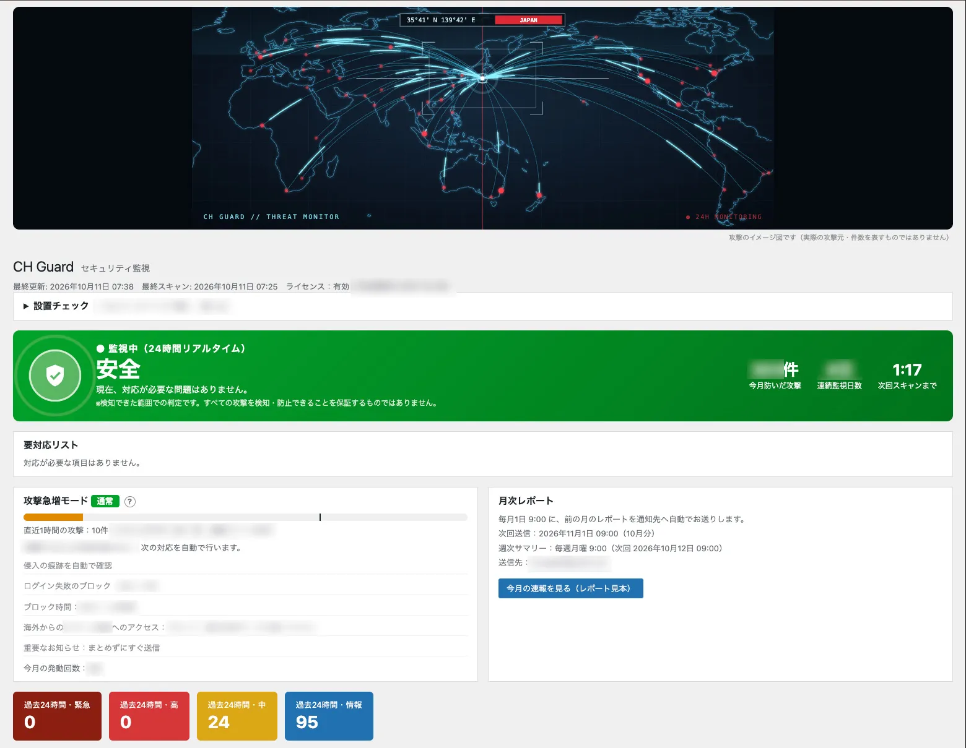This screenshot has width=966, height=748.
Task: Click 最終更新: 2026年10月11日 07:38 text
Action: click(73, 286)
